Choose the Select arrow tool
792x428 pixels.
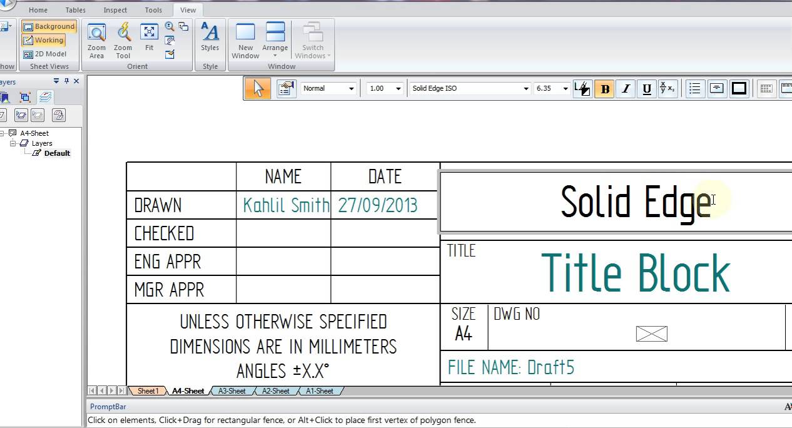point(258,89)
